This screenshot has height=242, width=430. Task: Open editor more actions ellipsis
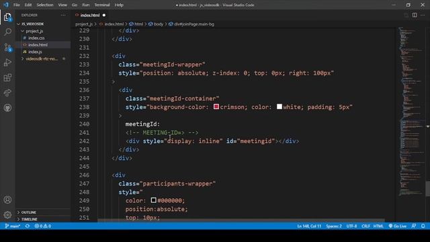click(x=423, y=15)
